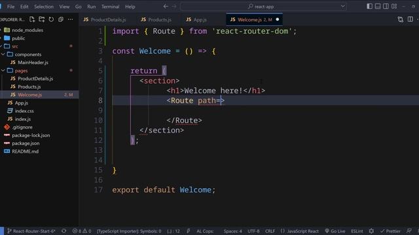
Task: Click the UTF-8 encoding selector
Action: (x=253, y=231)
